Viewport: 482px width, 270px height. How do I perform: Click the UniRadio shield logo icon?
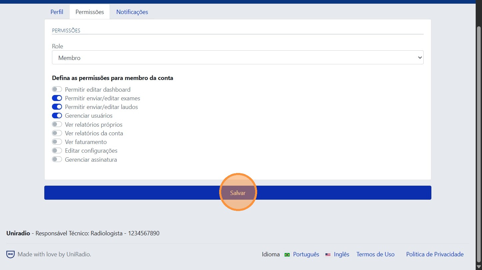click(x=11, y=254)
